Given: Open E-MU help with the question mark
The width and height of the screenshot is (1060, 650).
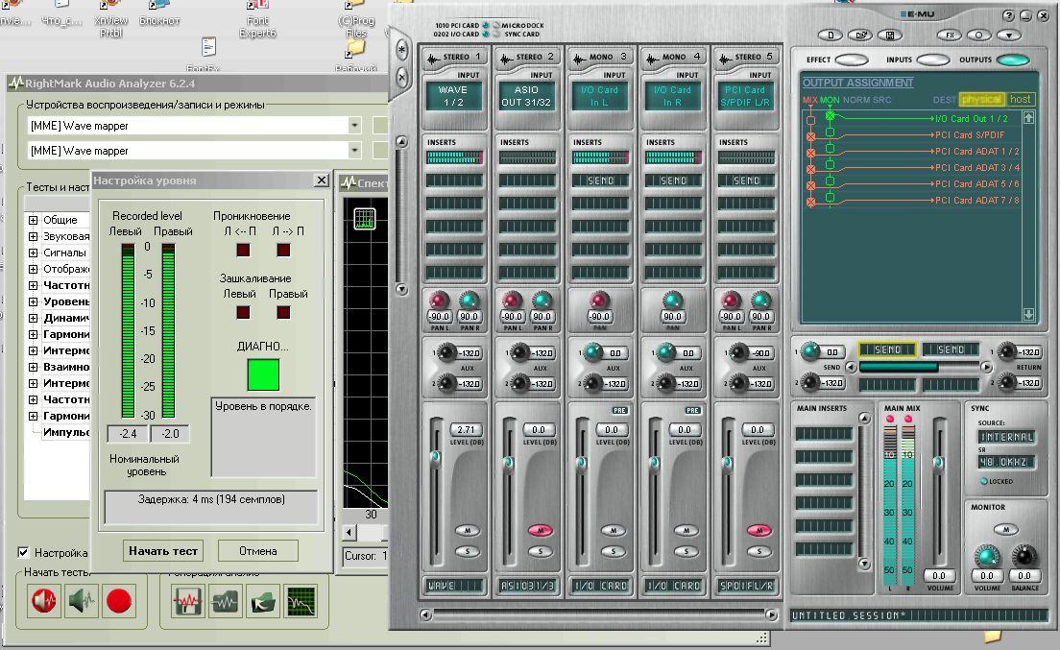Looking at the screenshot, I should (x=1008, y=15).
